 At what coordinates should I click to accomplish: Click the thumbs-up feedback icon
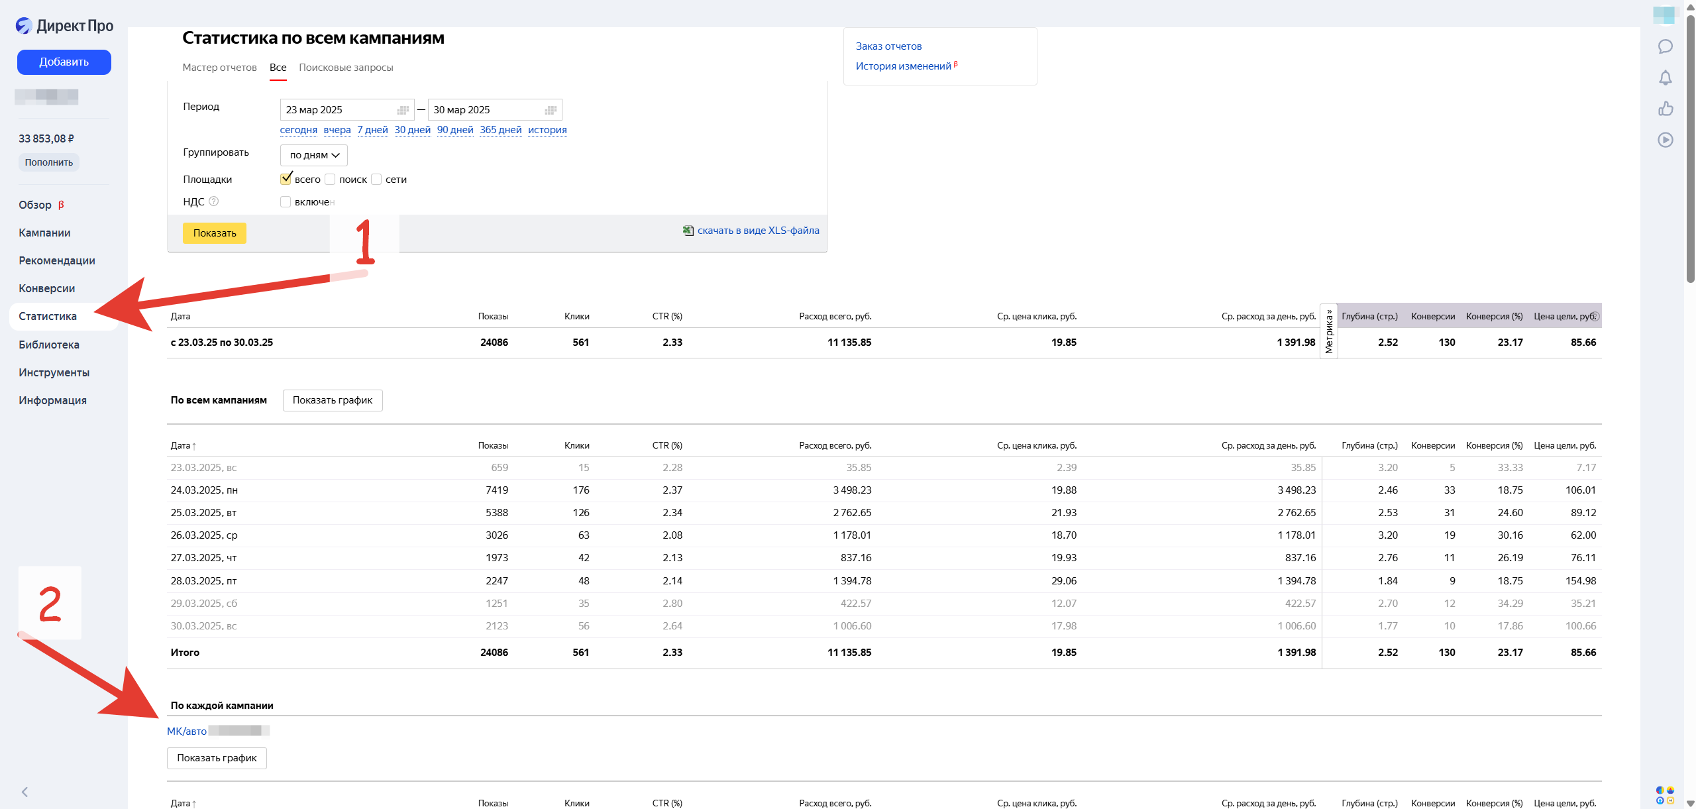tap(1665, 109)
